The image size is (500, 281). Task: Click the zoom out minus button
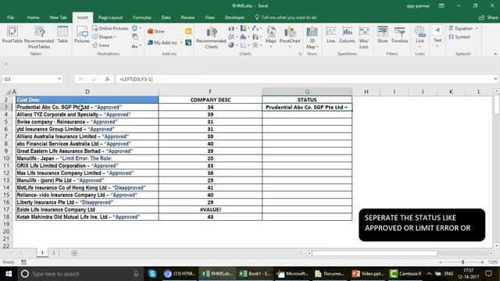point(441,262)
